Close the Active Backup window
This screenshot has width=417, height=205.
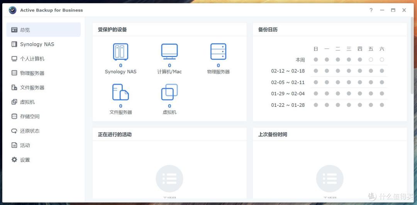click(x=404, y=10)
